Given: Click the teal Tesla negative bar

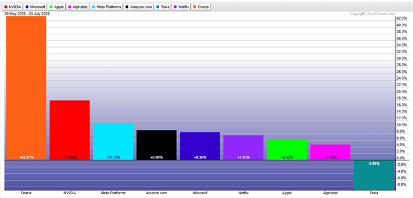Looking at the screenshot, I should [x=374, y=175].
